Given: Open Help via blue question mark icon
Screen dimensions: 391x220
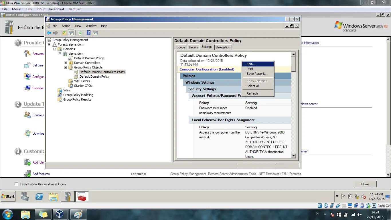Looking at the screenshot, I should [89, 33].
